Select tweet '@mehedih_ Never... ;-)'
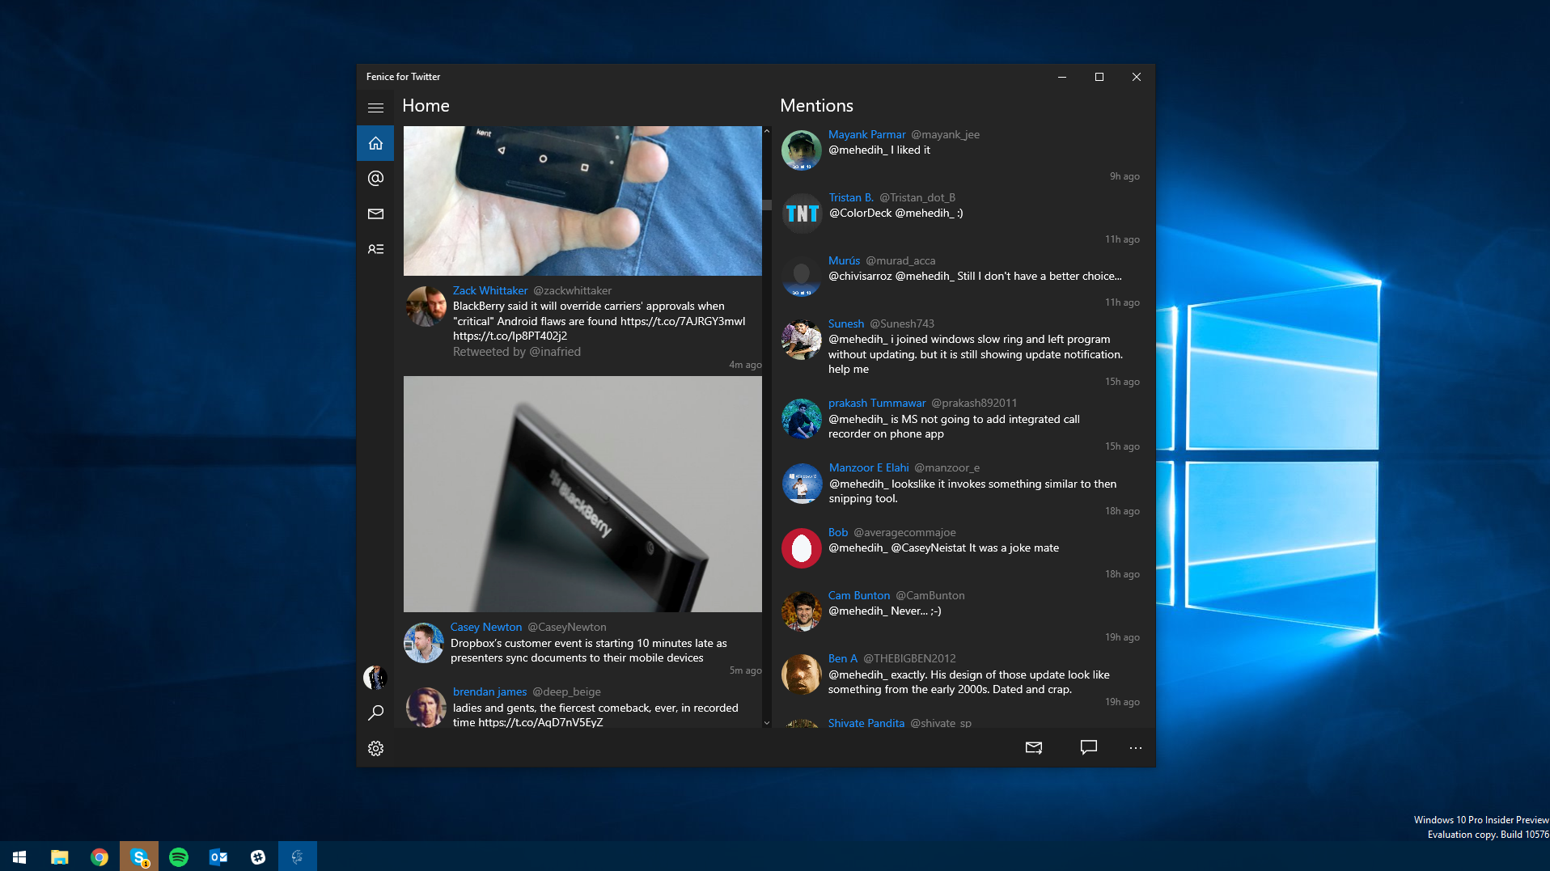 coord(885,611)
